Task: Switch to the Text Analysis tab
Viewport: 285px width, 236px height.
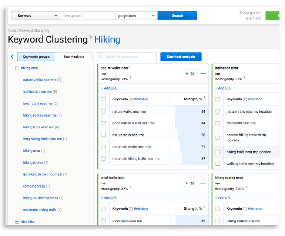Action: [74, 57]
